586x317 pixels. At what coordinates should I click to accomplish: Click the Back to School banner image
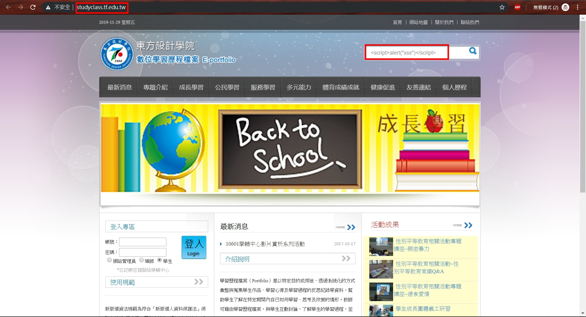click(x=290, y=148)
